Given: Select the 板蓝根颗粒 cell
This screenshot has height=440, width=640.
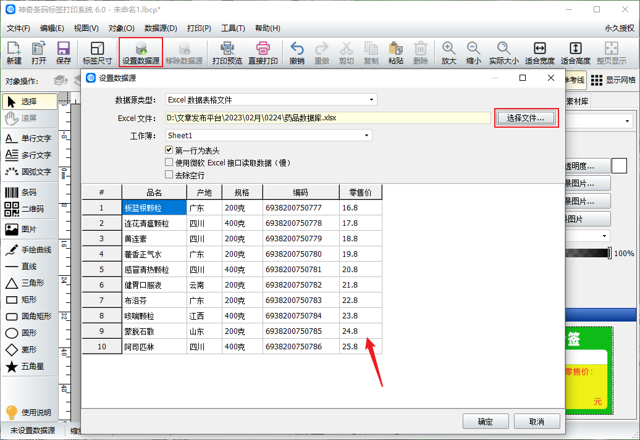Looking at the screenshot, I should pos(154,208).
